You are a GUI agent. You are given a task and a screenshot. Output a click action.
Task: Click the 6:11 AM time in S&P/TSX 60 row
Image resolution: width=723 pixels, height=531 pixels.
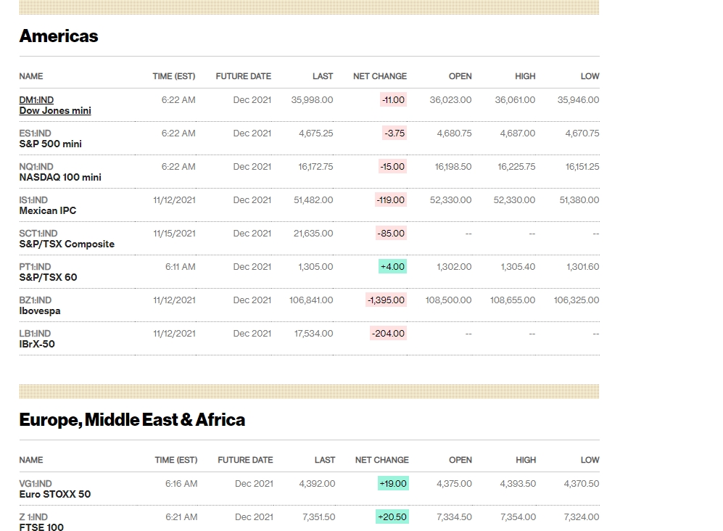tap(181, 267)
